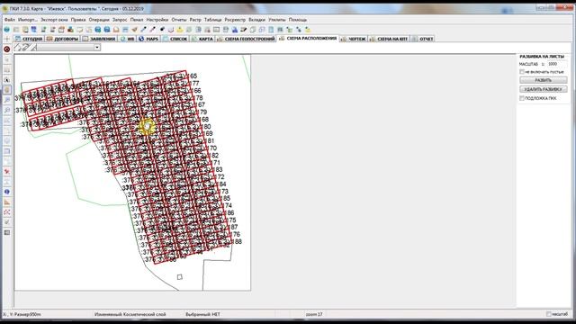Open the Росреестр menu
This screenshot has width=576, height=324.
(x=235, y=20)
